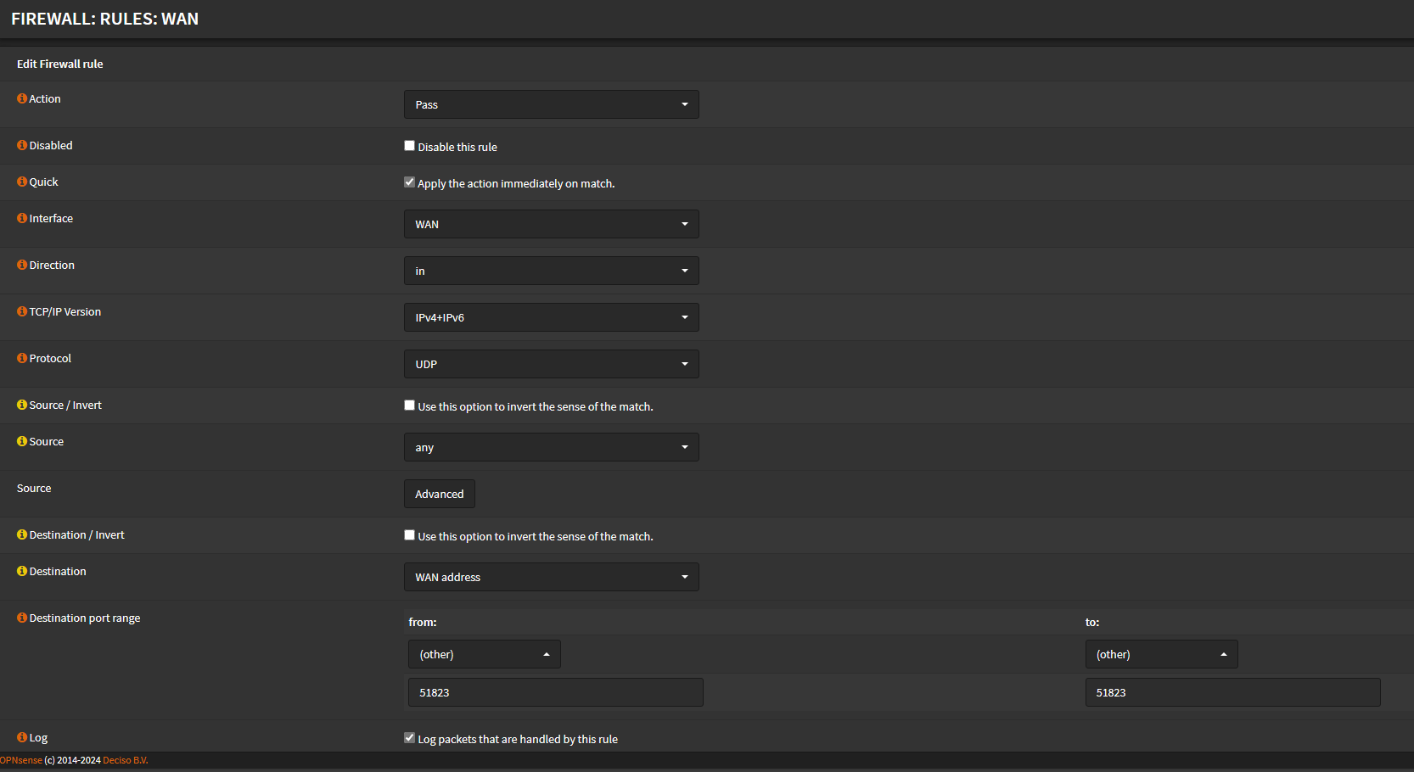Enable the Destination invert match checkbox
The height and width of the screenshot is (772, 1414).
[409, 535]
